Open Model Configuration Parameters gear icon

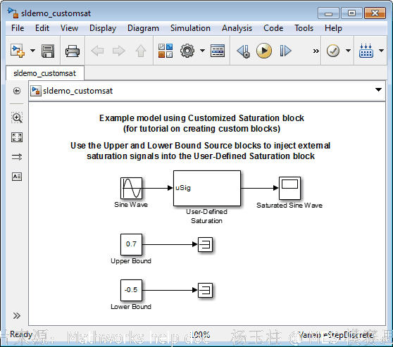click(x=187, y=51)
